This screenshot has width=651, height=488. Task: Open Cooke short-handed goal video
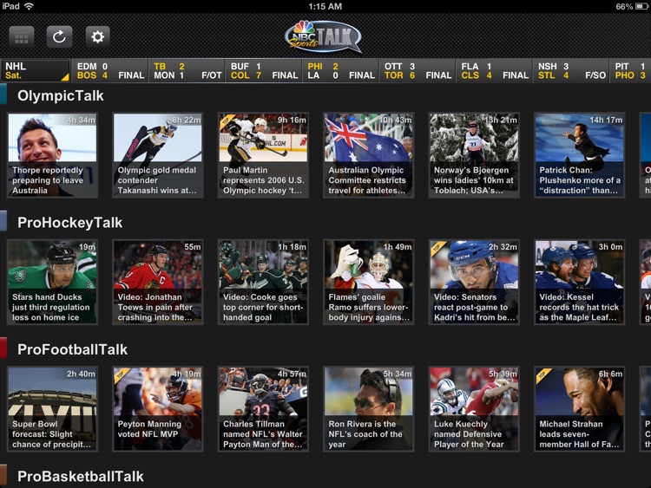click(x=263, y=282)
